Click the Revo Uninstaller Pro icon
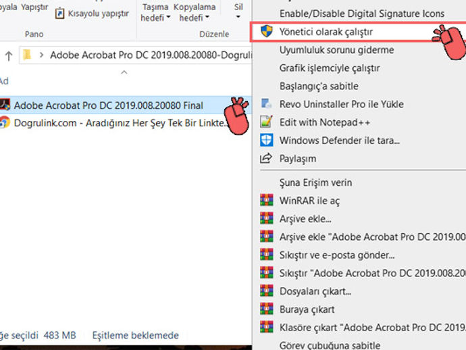 click(x=266, y=104)
